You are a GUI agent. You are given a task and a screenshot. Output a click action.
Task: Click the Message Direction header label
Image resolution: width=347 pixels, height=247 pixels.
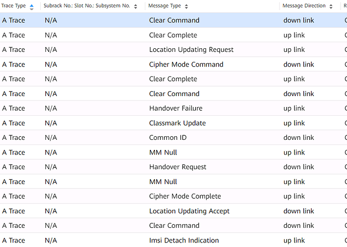[x=304, y=6]
